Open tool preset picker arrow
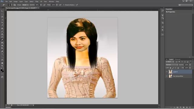Image resolution: width=194 pixels, height=109 pixels. 6,5
